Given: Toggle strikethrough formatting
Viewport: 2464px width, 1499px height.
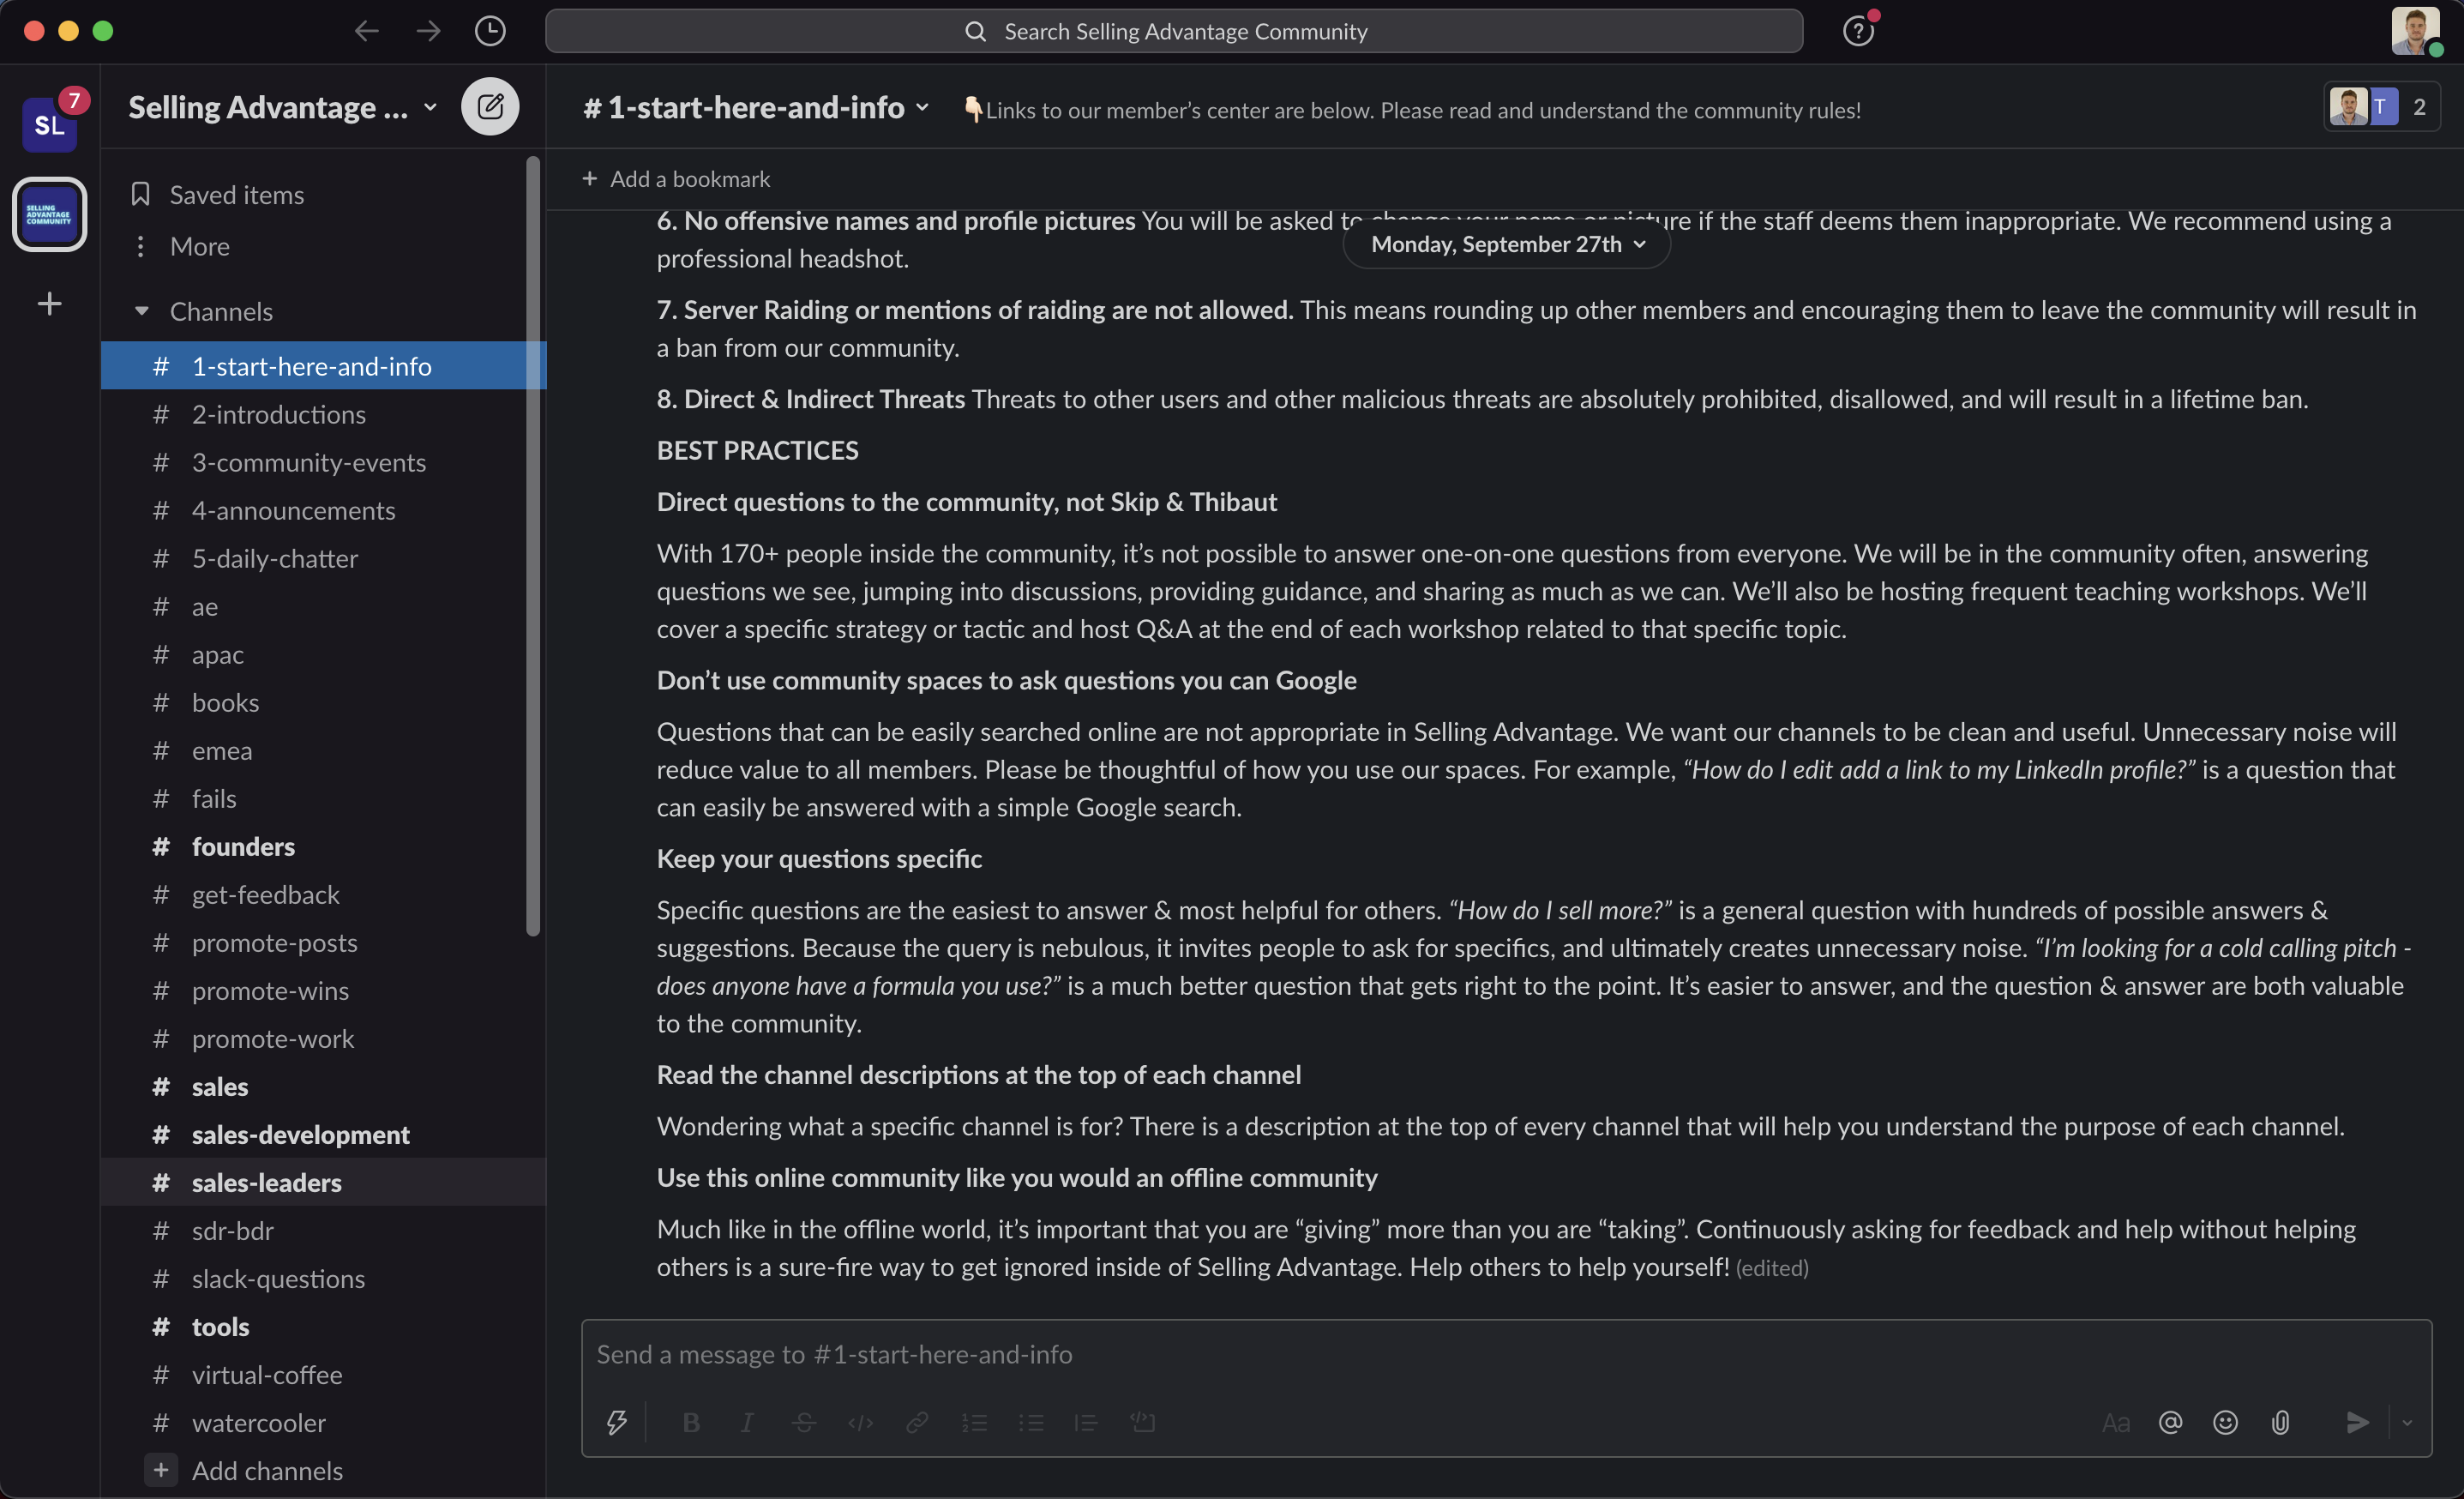Looking at the screenshot, I should (804, 1422).
